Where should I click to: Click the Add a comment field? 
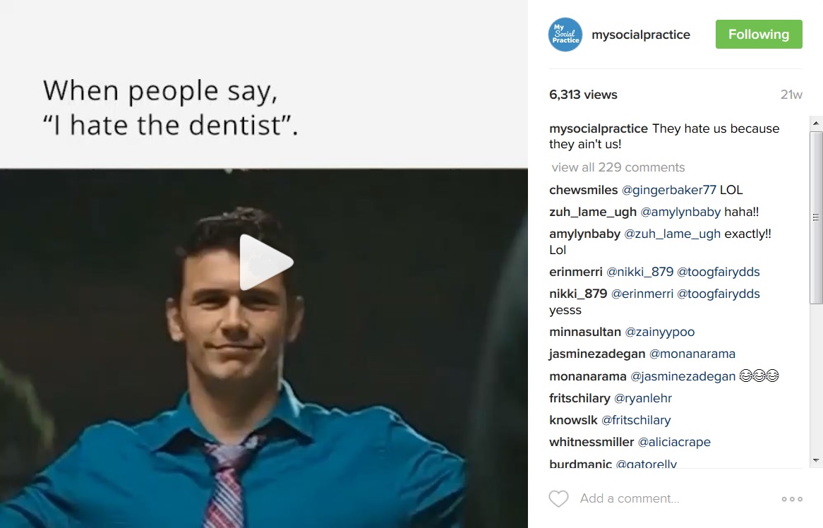point(629,498)
